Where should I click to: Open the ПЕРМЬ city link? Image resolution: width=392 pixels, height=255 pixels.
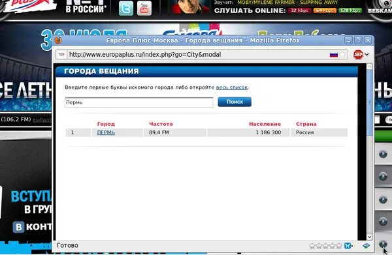(x=106, y=132)
